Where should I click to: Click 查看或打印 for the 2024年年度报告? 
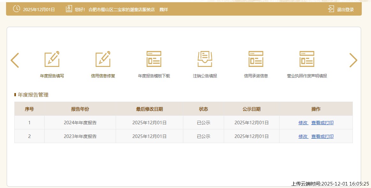pyautogui.click(x=322, y=123)
